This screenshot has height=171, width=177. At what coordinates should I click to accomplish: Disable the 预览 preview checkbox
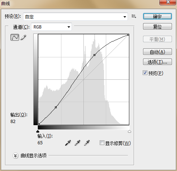click(x=145, y=73)
